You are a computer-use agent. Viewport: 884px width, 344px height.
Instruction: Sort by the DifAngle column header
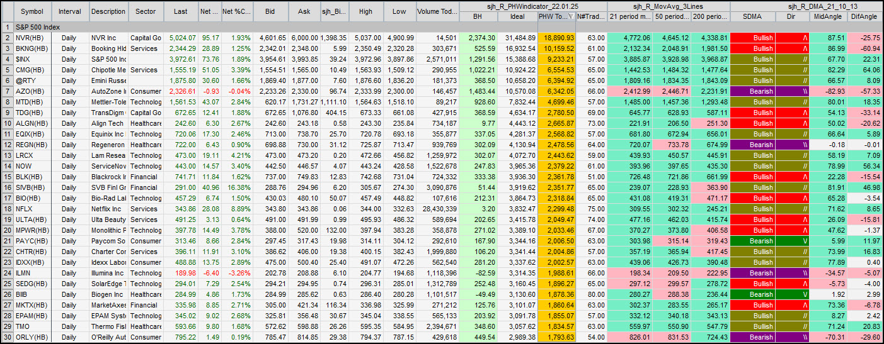[864, 16]
